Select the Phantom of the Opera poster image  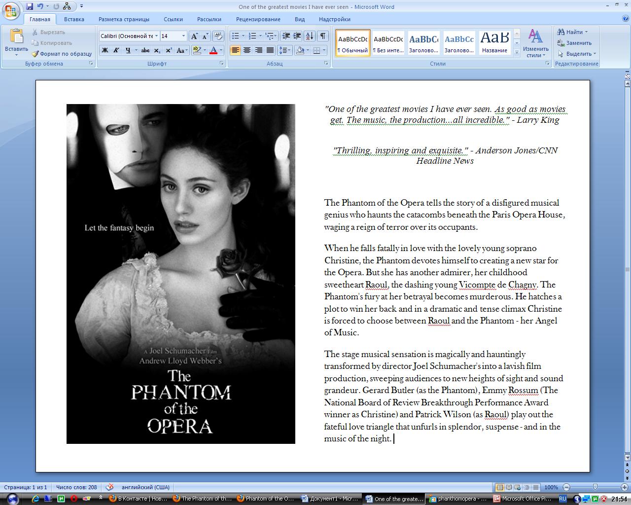click(x=181, y=274)
